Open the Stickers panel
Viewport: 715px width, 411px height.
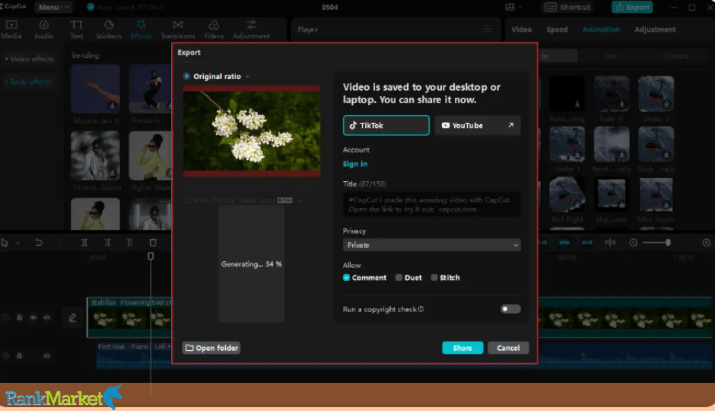coord(109,30)
